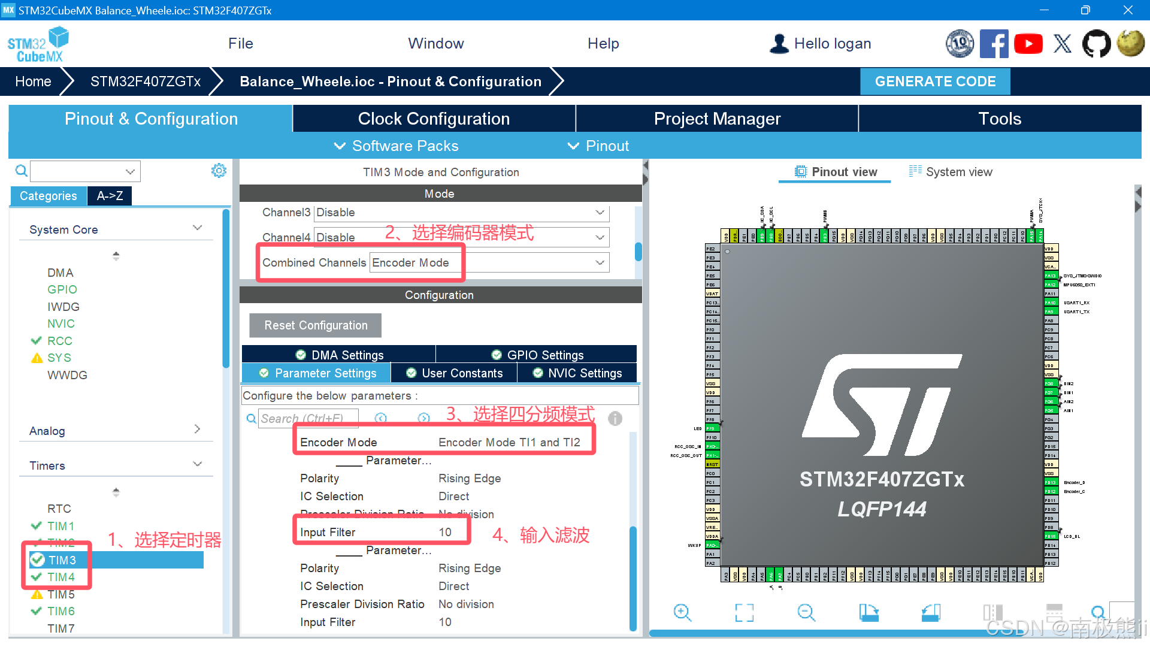Image resolution: width=1150 pixels, height=647 pixels.
Task: Click the parameter Search (Ctrl+F) field
Action: point(308,418)
